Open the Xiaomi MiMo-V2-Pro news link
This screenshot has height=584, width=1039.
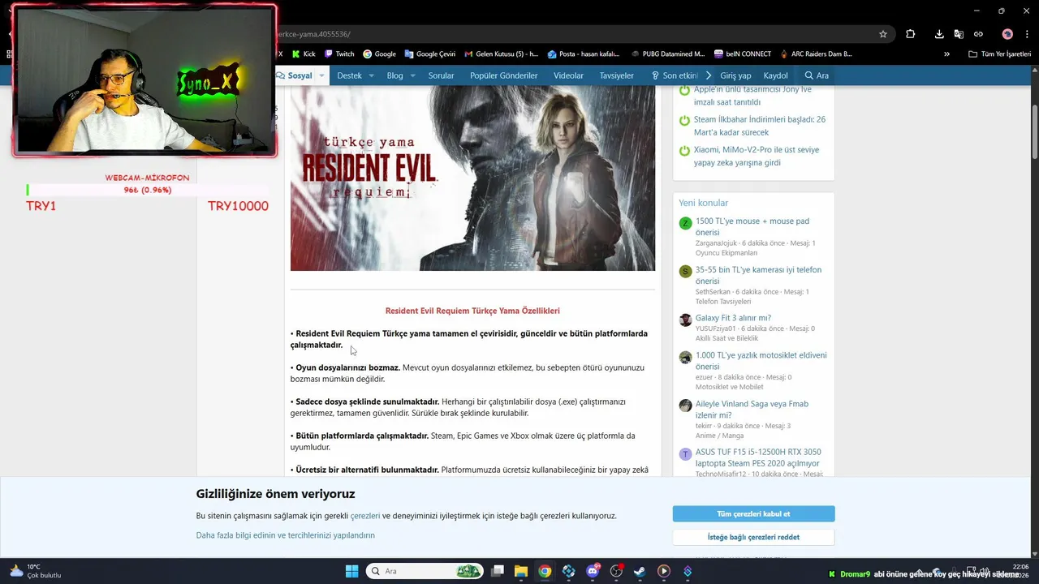(757, 156)
